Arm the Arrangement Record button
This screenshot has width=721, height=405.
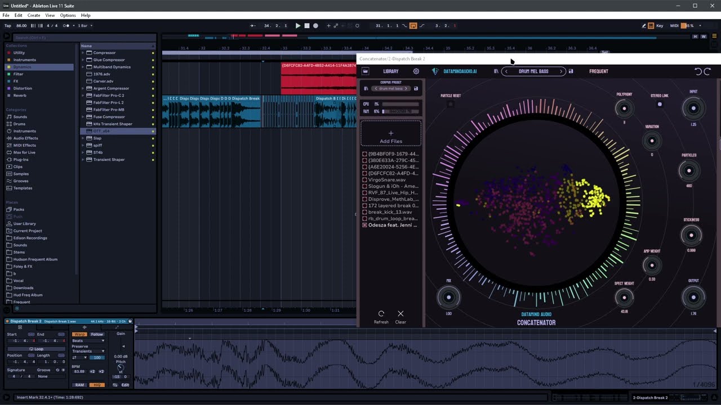pyautogui.click(x=315, y=26)
